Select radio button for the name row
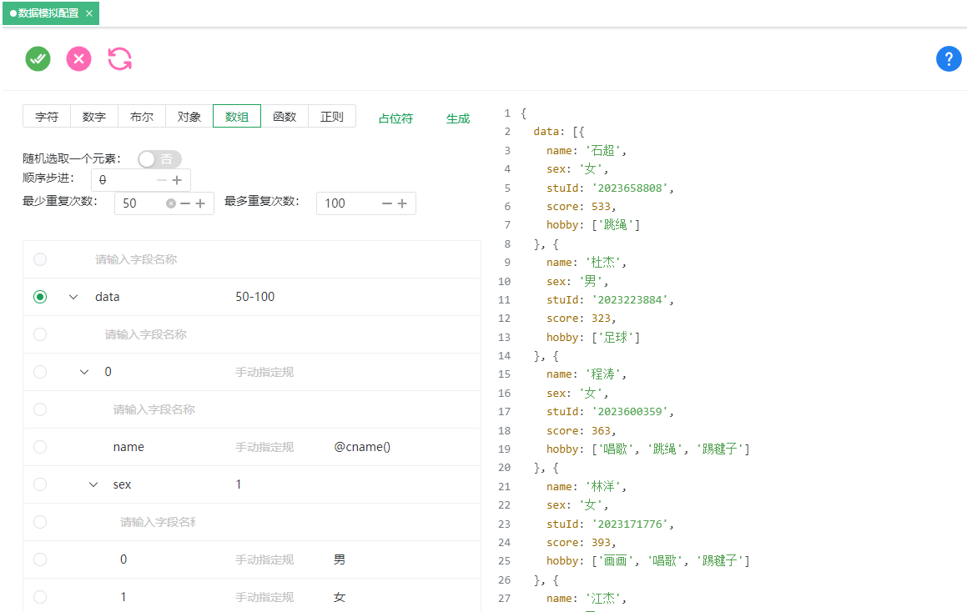967x612 pixels. pyautogui.click(x=40, y=447)
